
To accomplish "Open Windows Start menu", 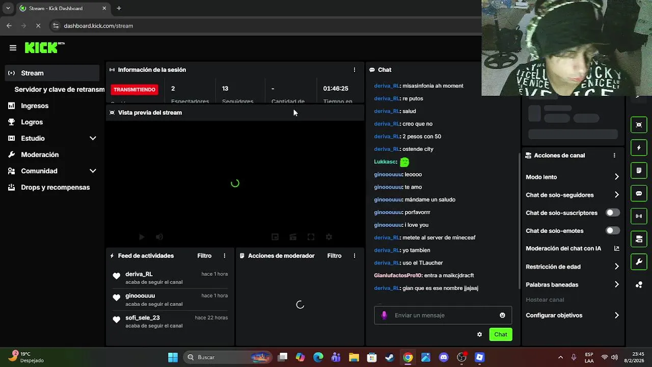I will [173, 357].
